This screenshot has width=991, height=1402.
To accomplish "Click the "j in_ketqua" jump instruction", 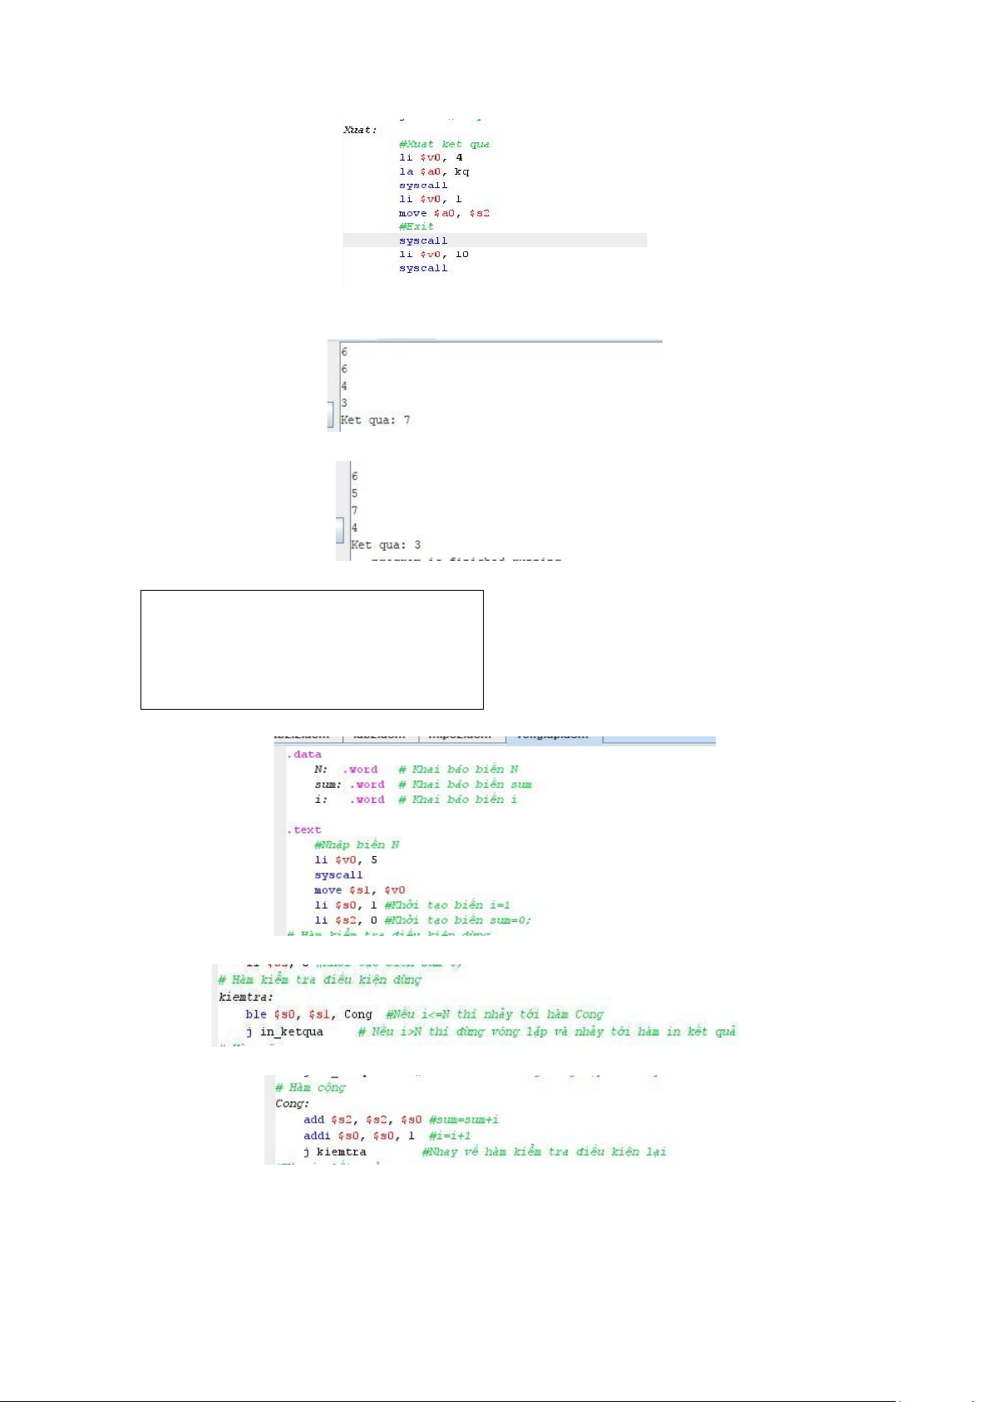I will click(x=284, y=1032).
